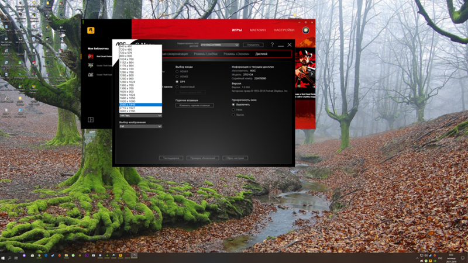Pick 1600 x 1024 in resolution list
This screenshot has width=468, height=263.
[140, 95]
